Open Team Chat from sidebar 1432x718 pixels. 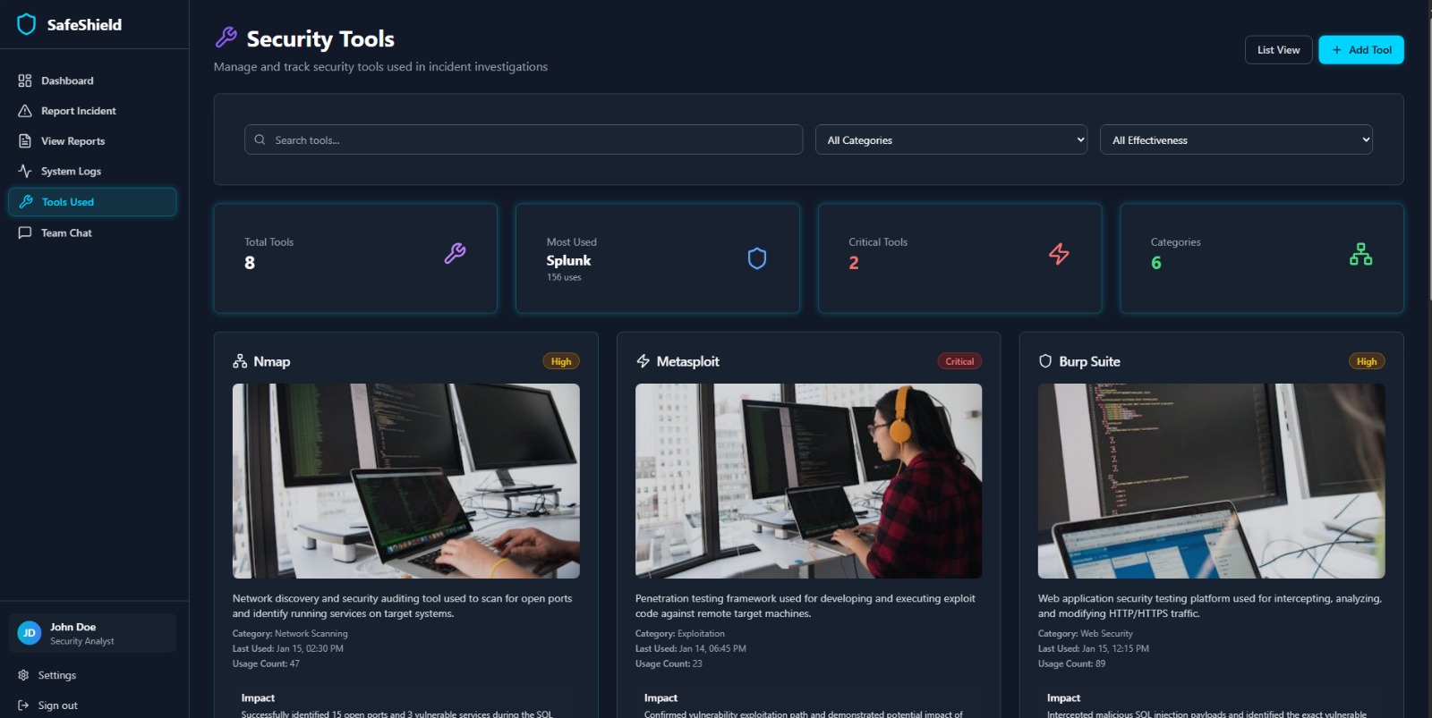point(92,232)
